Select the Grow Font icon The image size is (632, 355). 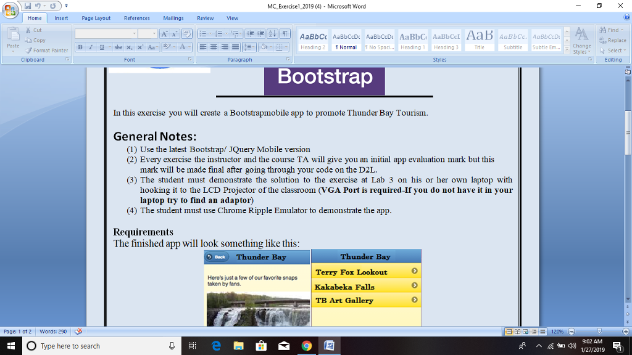pos(164,34)
